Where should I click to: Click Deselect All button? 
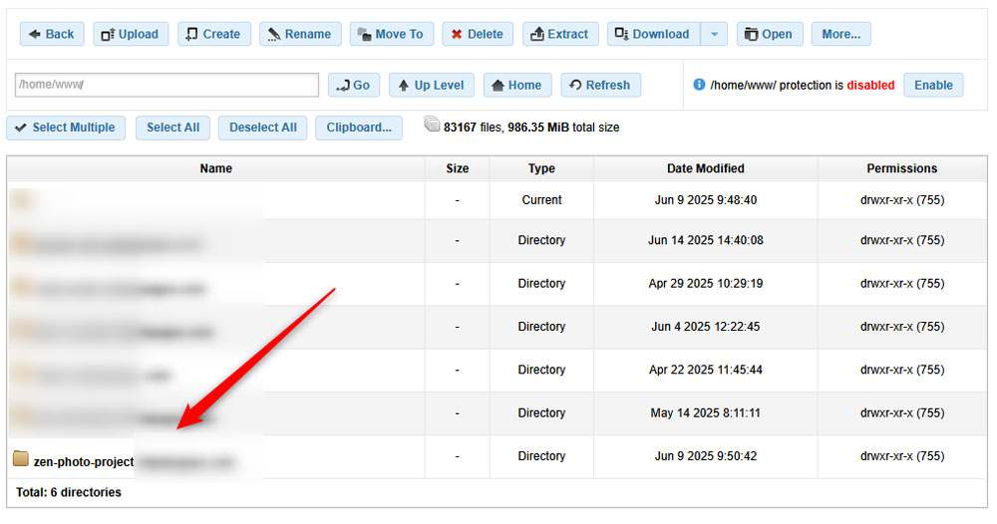coord(262,128)
